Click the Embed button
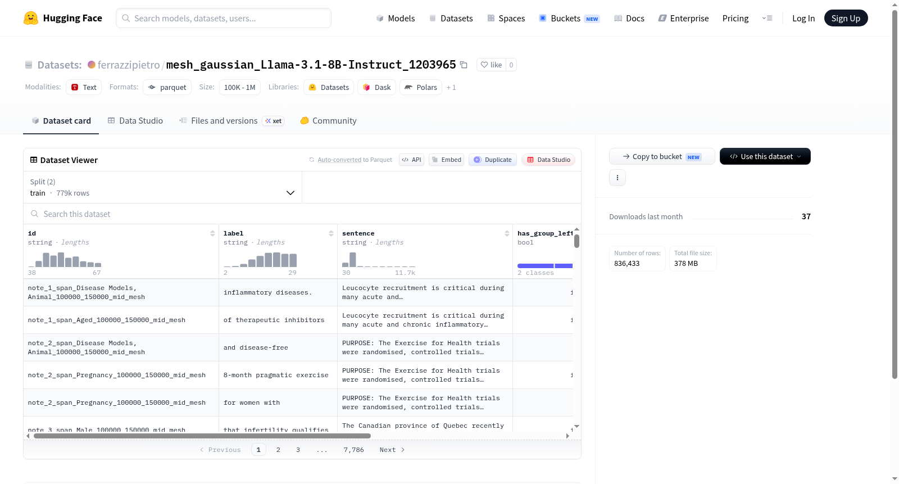Viewport: 899px width, 484px height. pyautogui.click(x=446, y=160)
